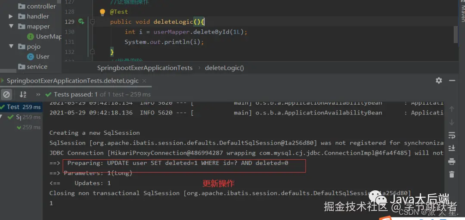Hide the Run tool window with minimize dash
Viewport: 465px width, 220px height.
point(452,81)
